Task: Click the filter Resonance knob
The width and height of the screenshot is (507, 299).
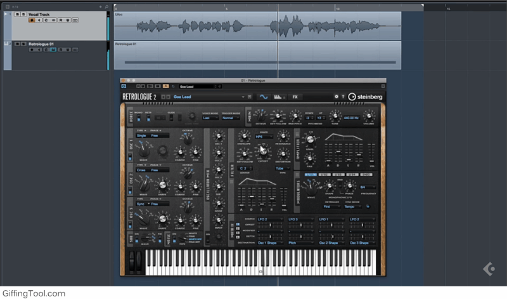Action: click(x=283, y=136)
